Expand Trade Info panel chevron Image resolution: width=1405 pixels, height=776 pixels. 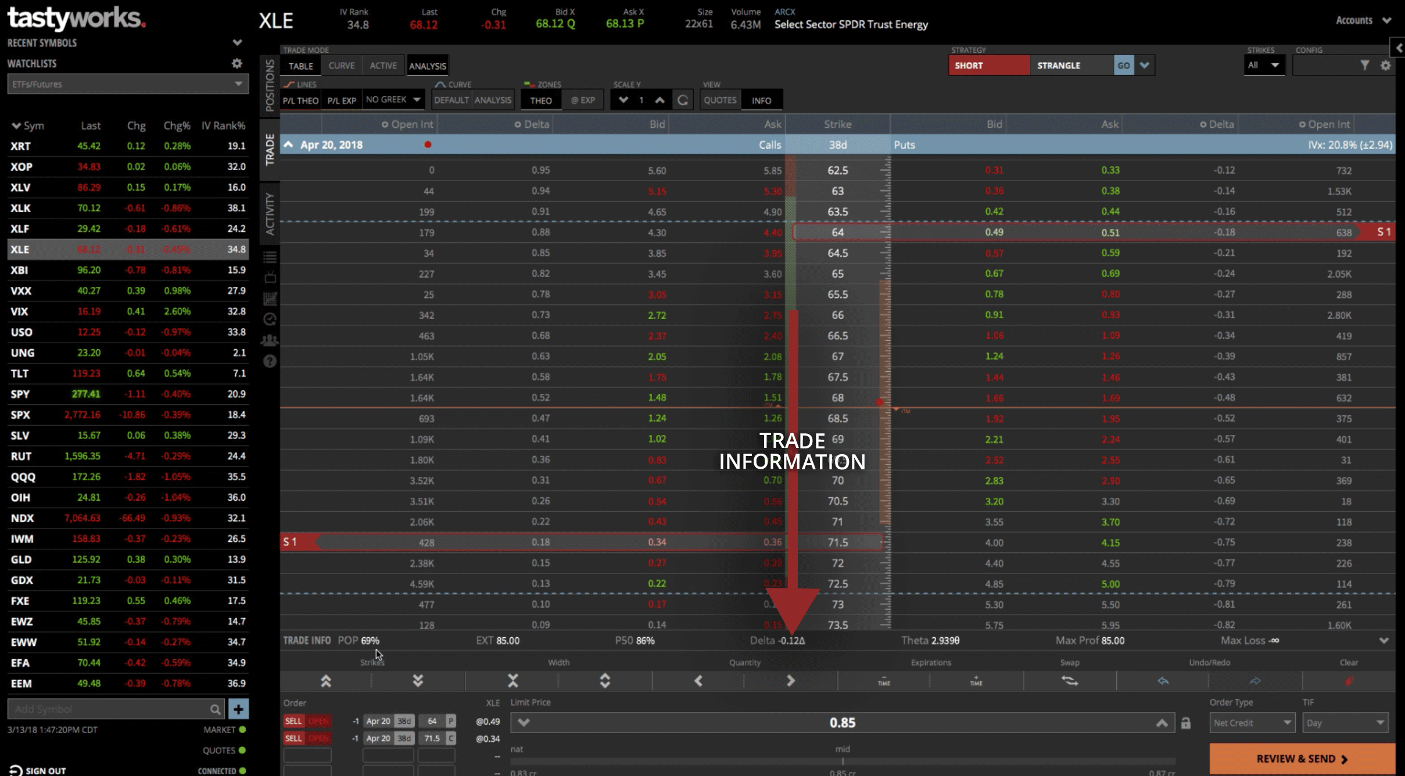(x=1384, y=641)
